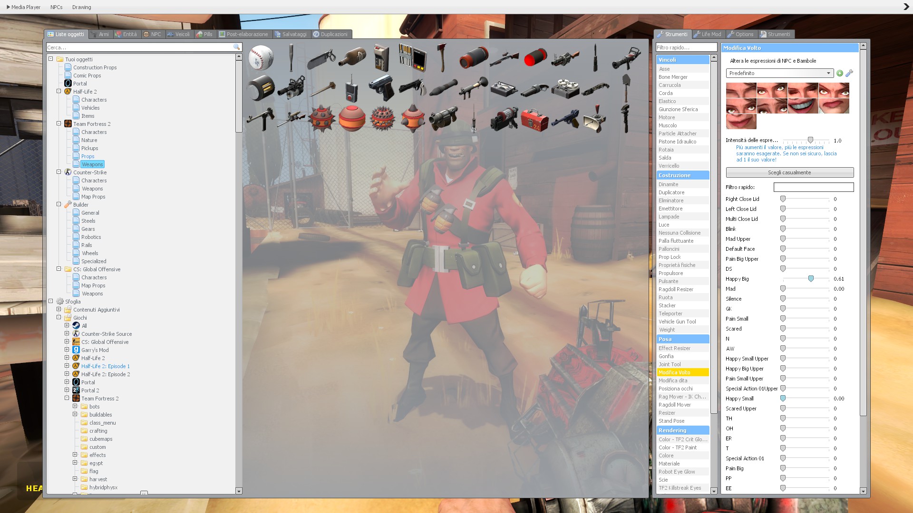Select the pistol weapon icon

coord(382,88)
